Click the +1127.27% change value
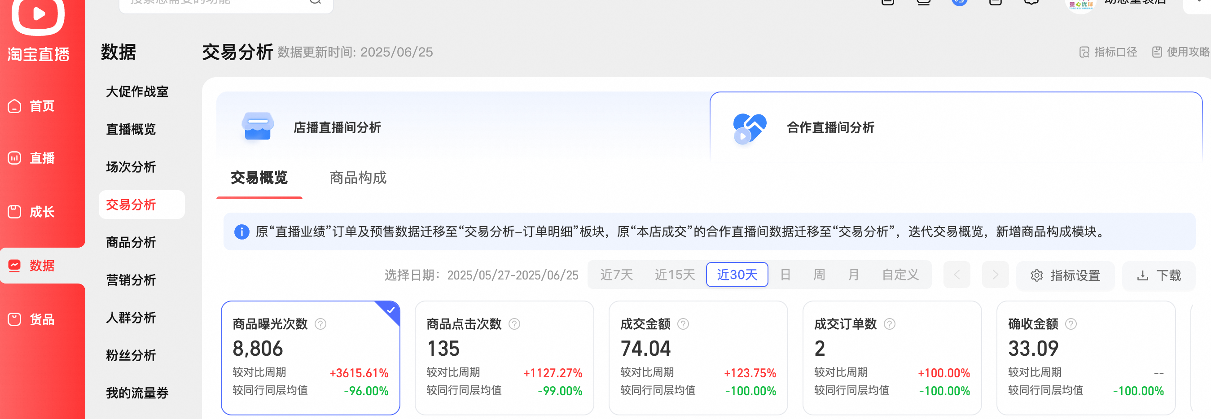 coord(553,373)
